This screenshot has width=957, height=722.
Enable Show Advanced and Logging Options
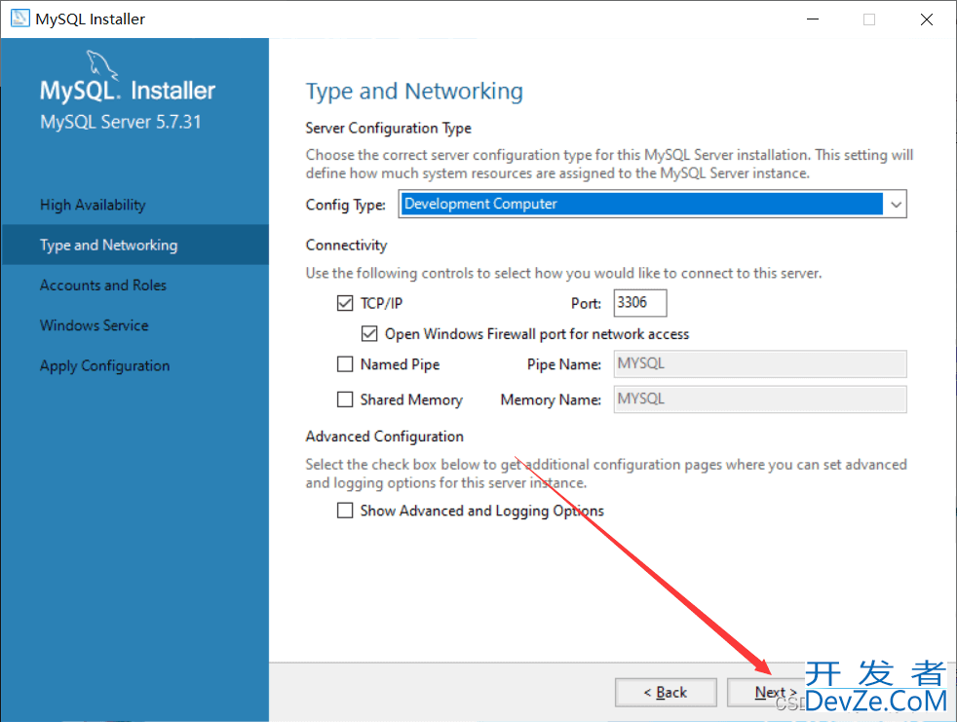pyautogui.click(x=345, y=511)
